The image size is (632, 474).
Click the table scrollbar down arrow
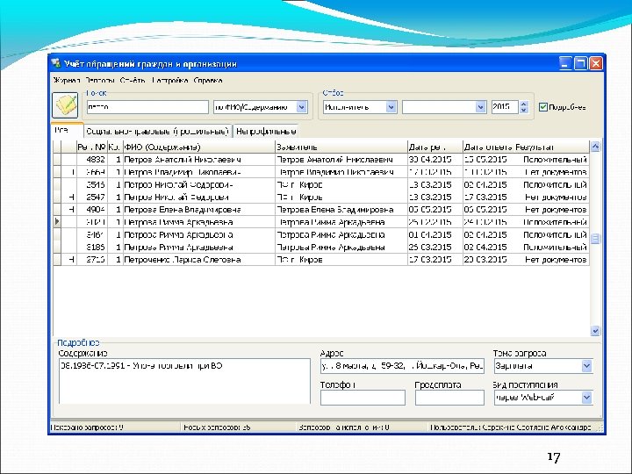595,331
